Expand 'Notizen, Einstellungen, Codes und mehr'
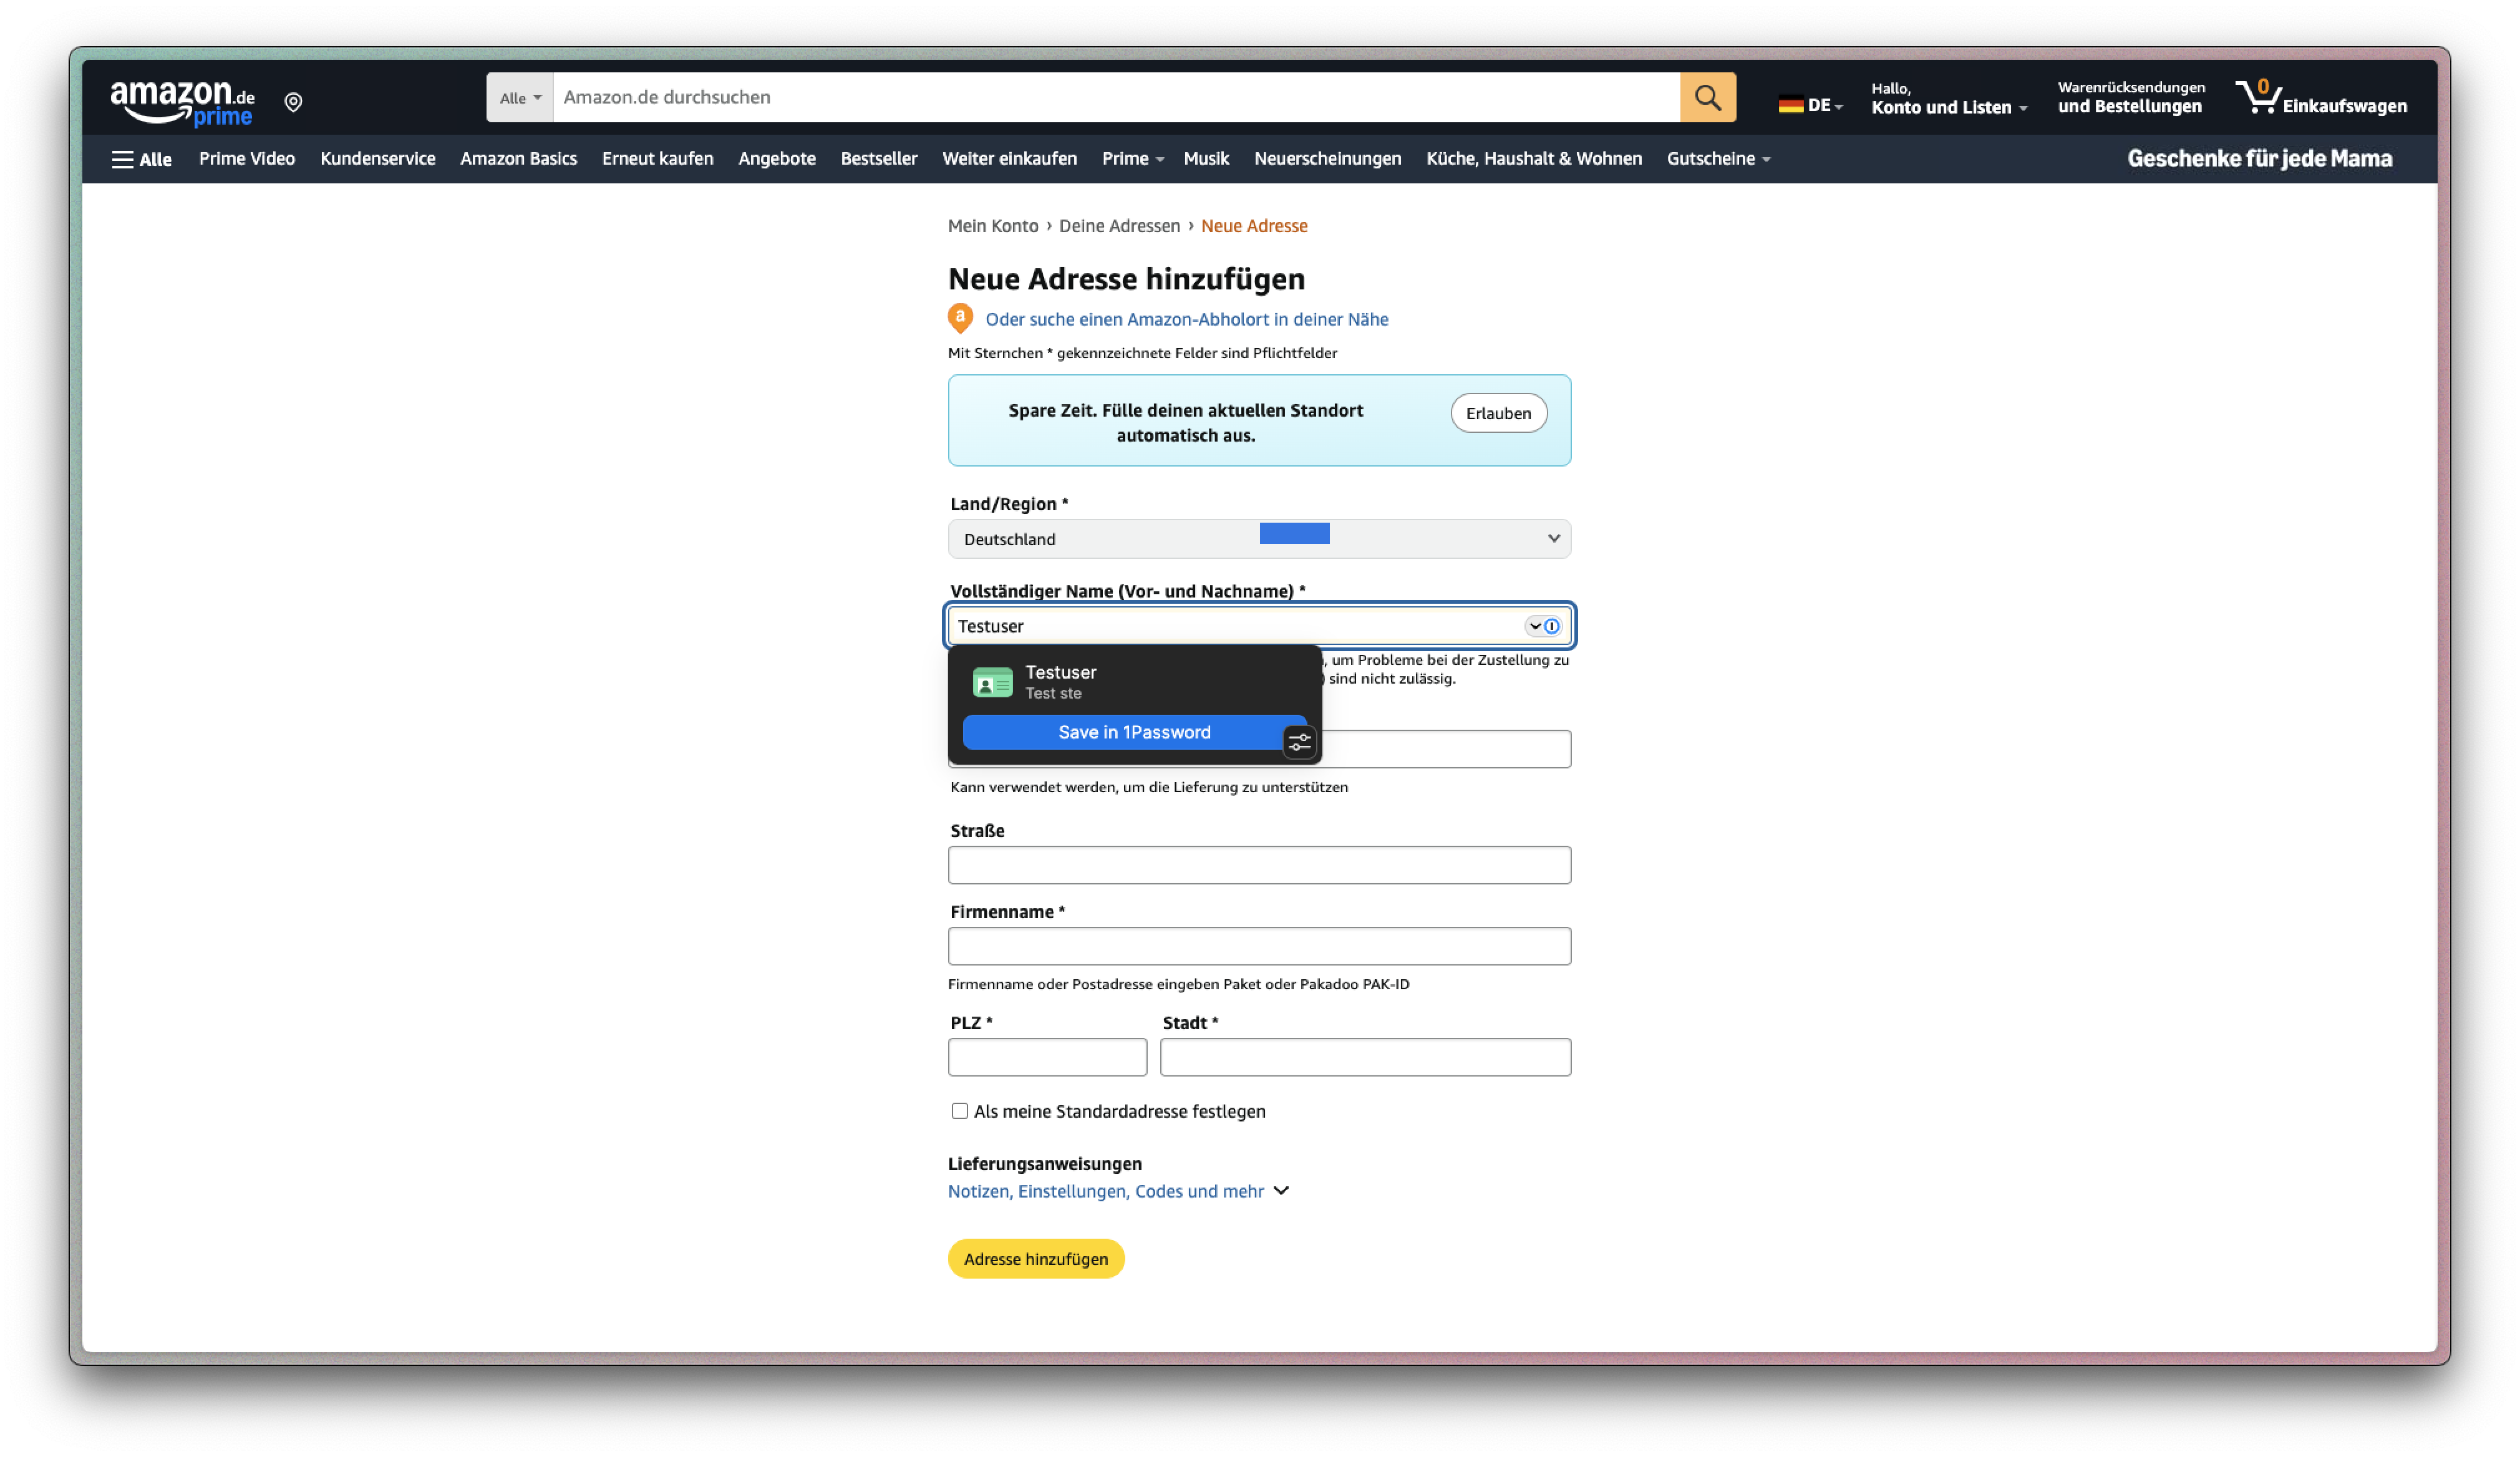The image size is (2520, 1457). [x=1117, y=1191]
